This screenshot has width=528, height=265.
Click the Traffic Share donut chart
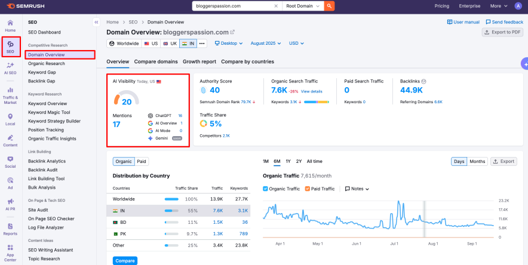(204, 124)
